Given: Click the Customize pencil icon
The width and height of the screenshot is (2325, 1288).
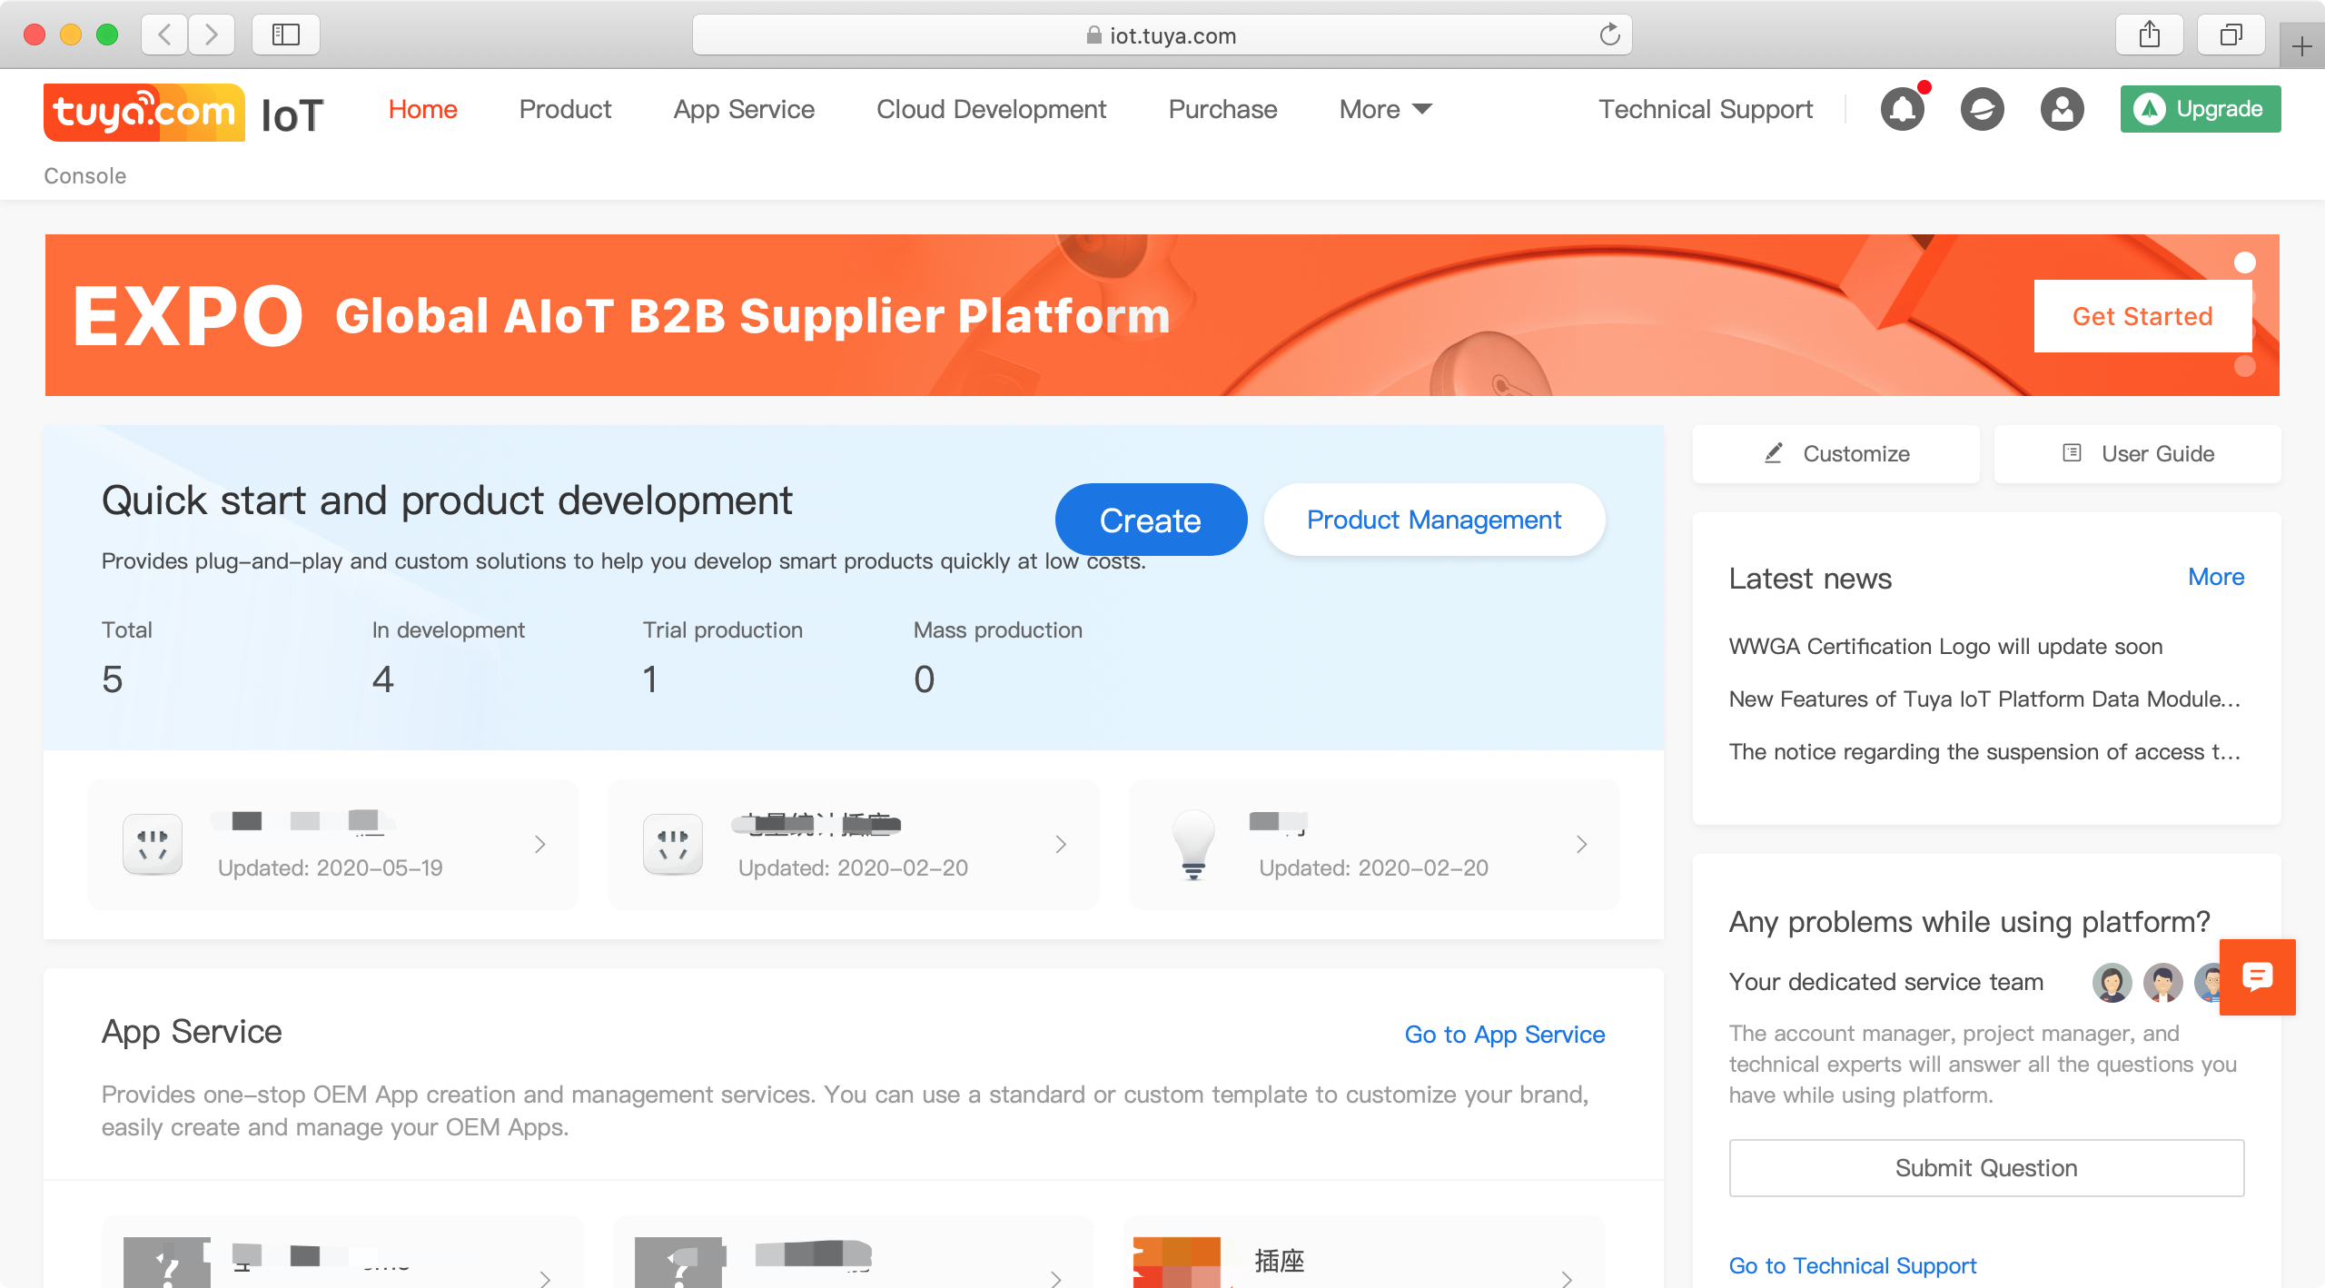Looking at the screenshot, I should [1773, 453].
